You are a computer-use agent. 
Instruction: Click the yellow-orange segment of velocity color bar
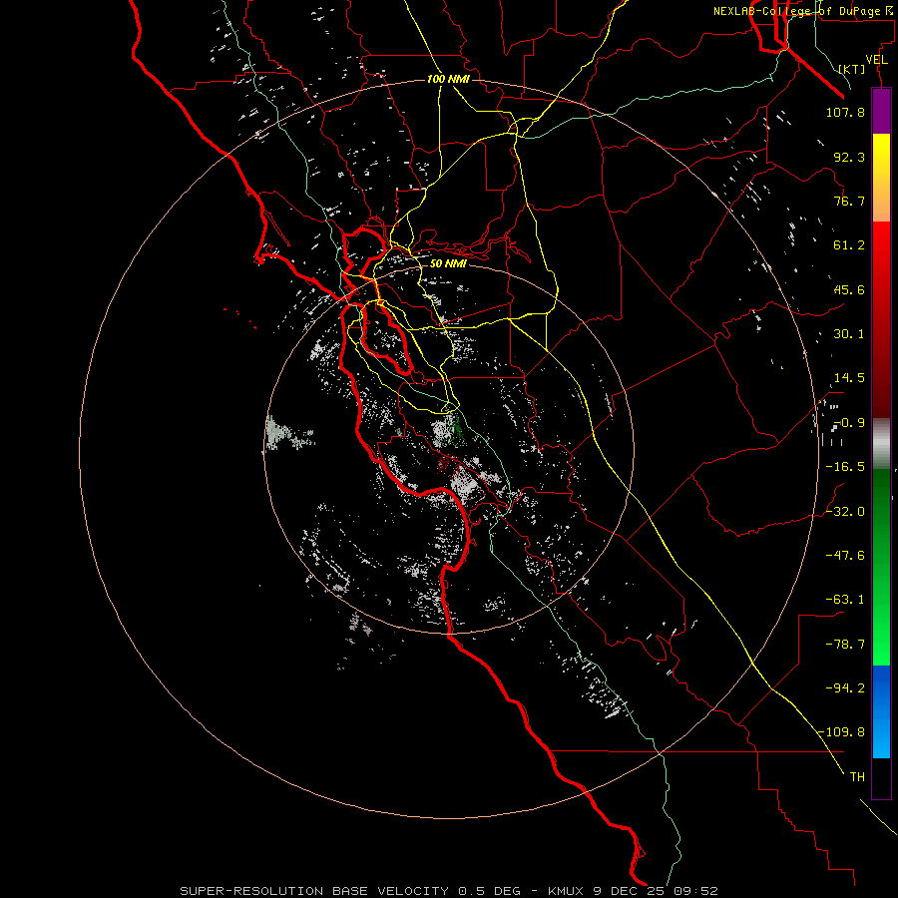(881, 178)
